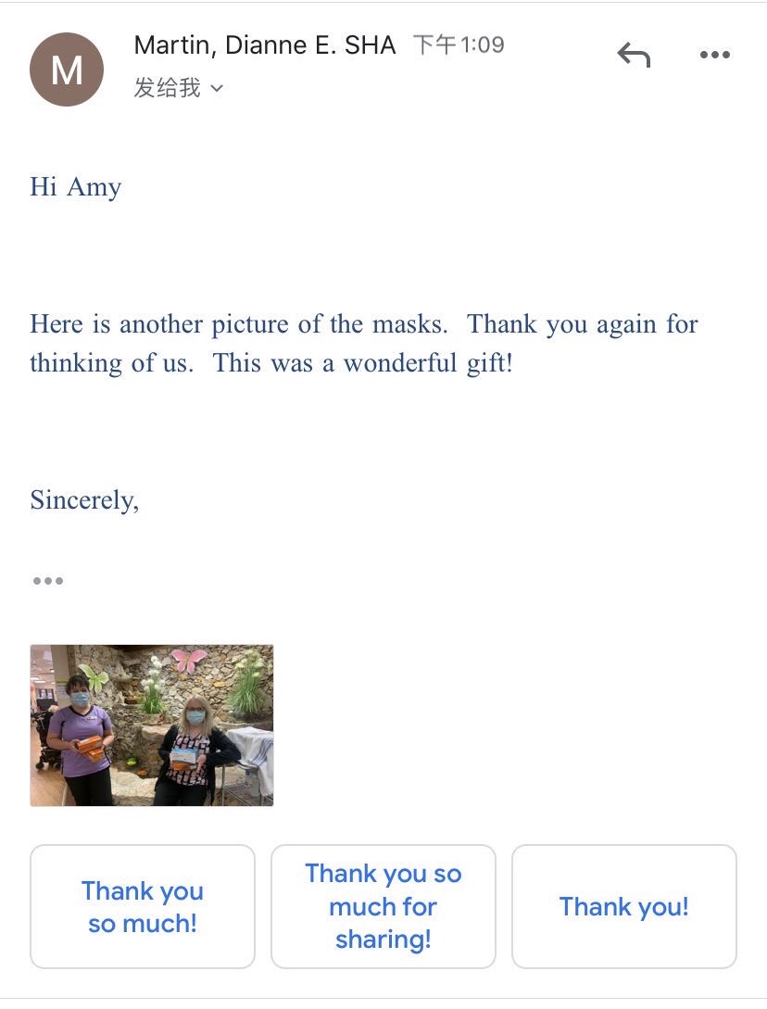Tap the "Hi Amy" greeting line
This screenshot has height=1009, width=767.
pos(76,187)
